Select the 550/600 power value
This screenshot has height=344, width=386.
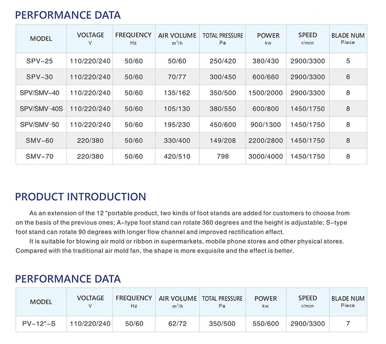click(266, 324)
